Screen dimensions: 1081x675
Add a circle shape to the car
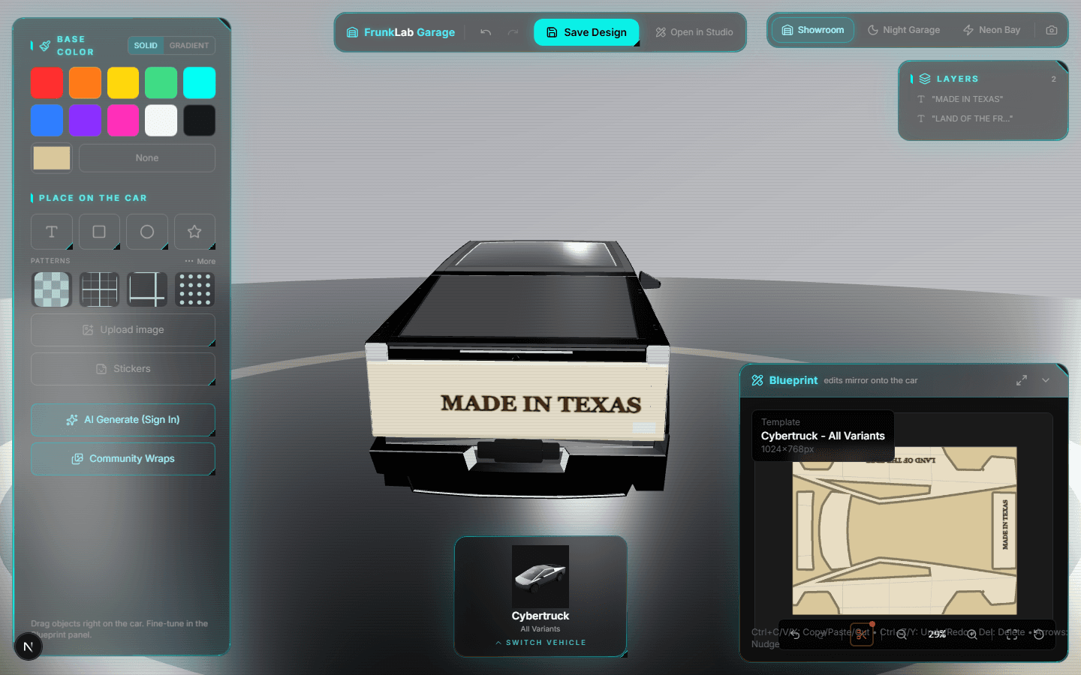147,232
